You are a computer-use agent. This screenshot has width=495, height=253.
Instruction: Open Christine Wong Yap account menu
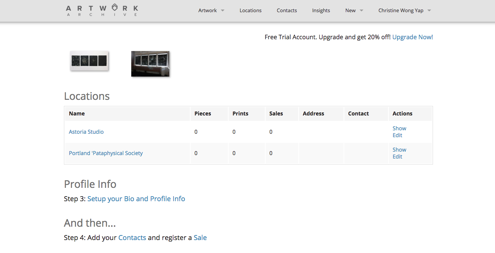coord(404,11)
